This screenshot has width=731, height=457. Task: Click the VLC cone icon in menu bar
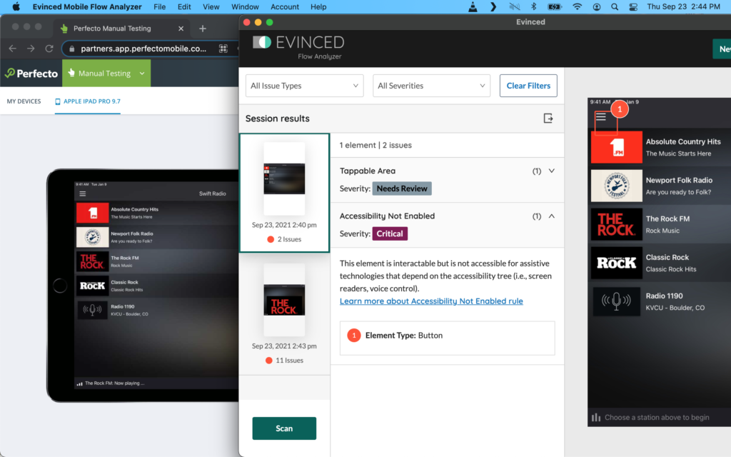click(x=473, y=6)
